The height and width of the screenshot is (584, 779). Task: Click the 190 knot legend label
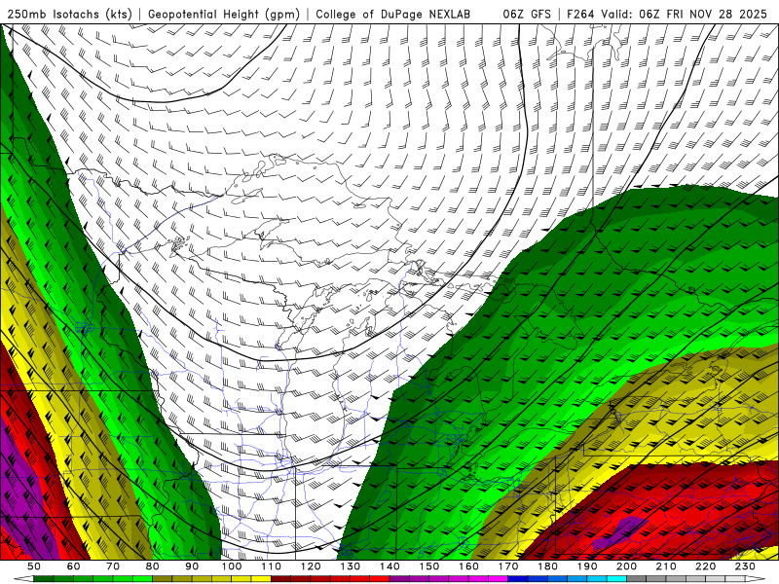pos(587,566)
